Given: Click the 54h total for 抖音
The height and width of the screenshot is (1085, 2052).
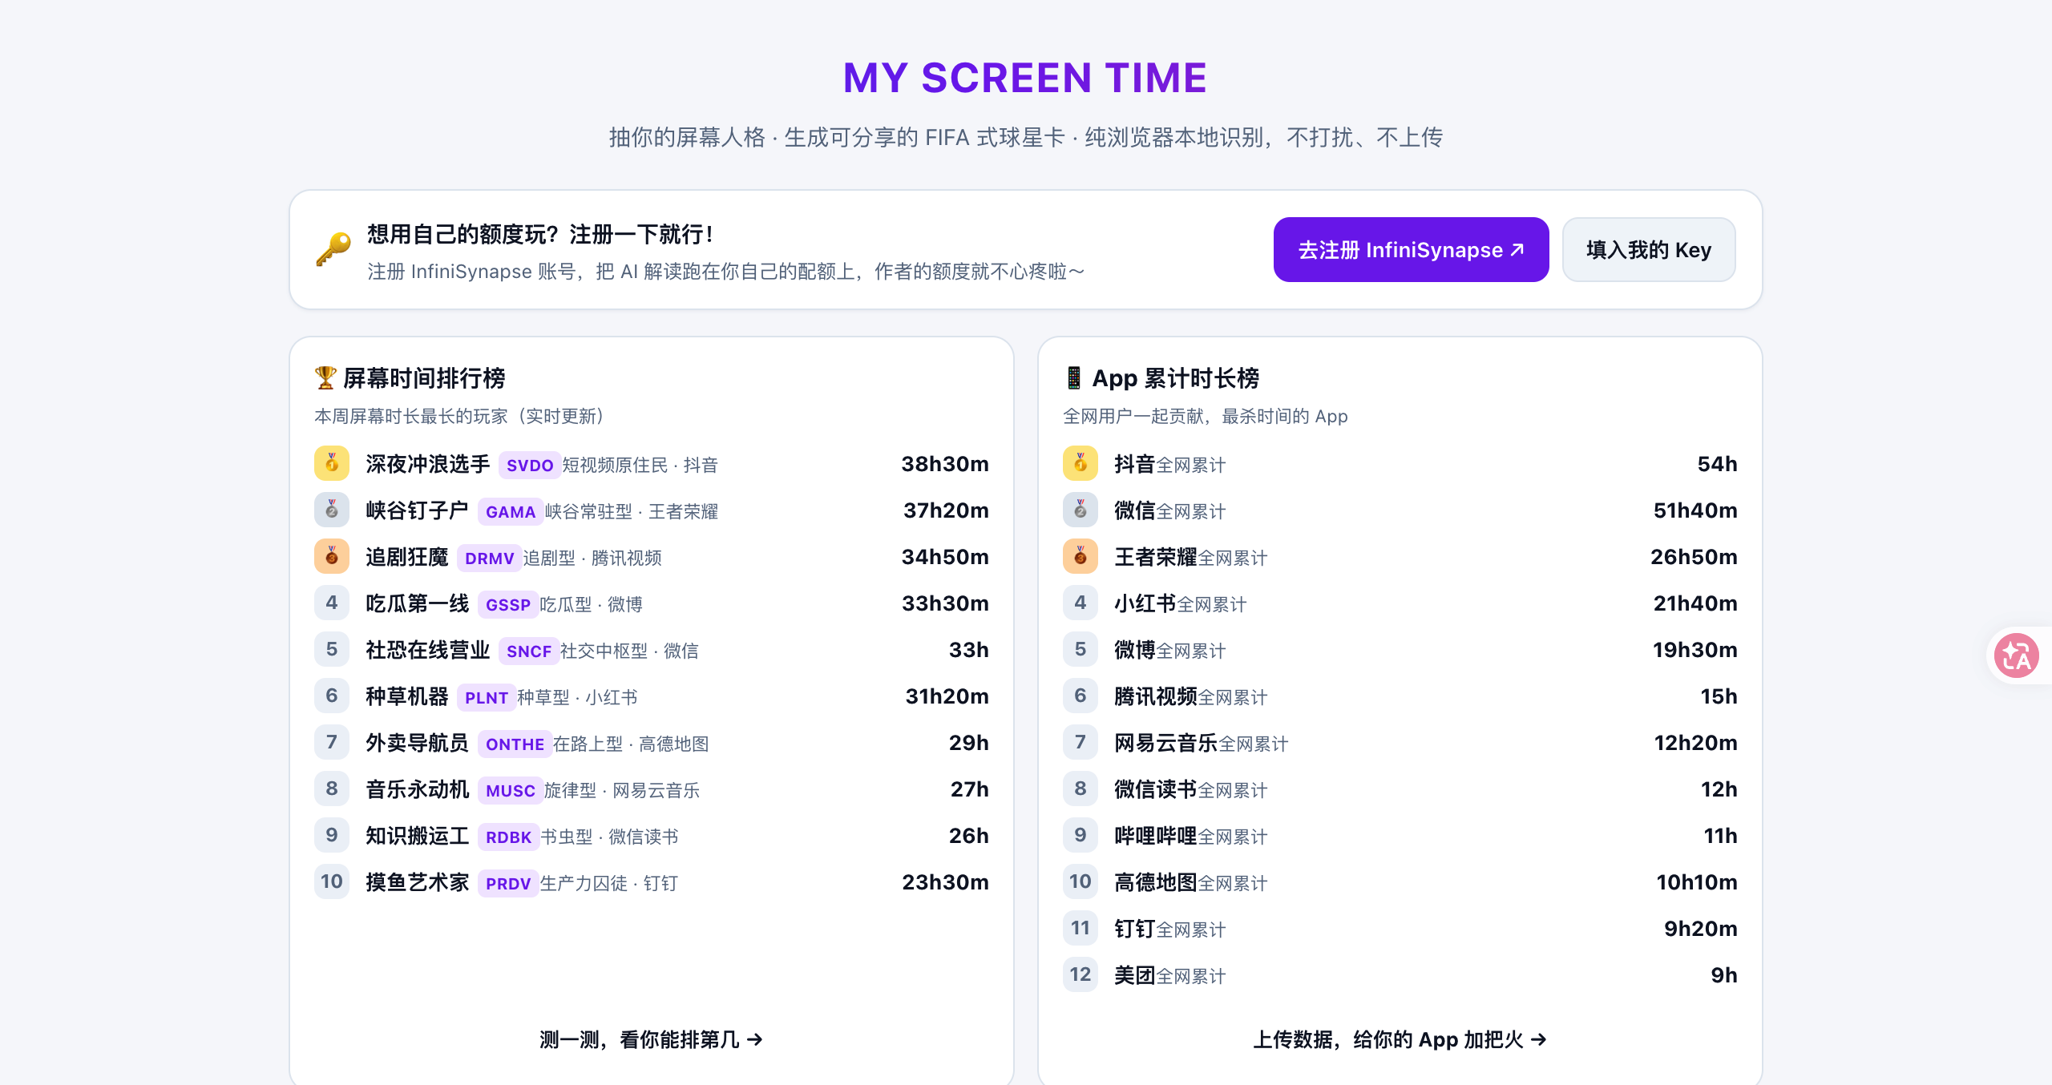Looking at the screenshot, I should 1717,464.
